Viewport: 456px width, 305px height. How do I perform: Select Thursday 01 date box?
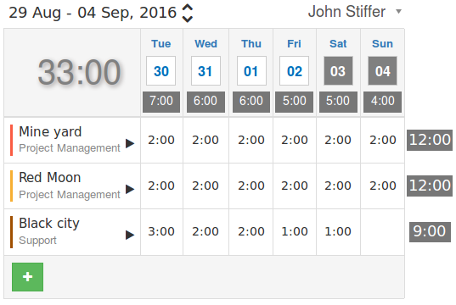coord(251,71)
